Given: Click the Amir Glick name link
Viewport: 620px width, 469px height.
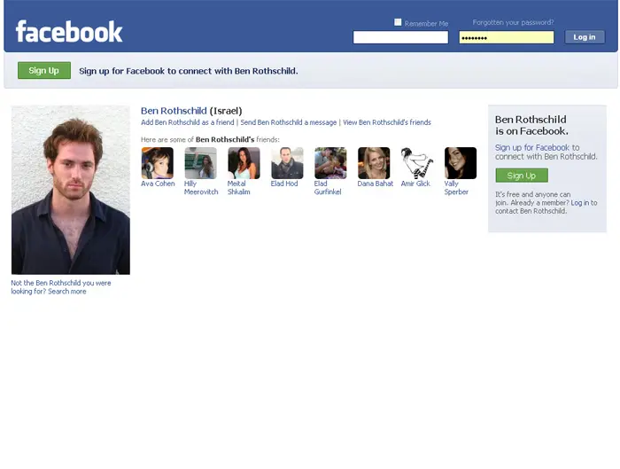Looking at the screenshot, I should 415,184.
